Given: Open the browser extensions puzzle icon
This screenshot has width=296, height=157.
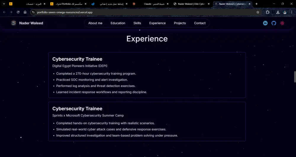Looking at the screenshot, I should (x=268, y=12).
